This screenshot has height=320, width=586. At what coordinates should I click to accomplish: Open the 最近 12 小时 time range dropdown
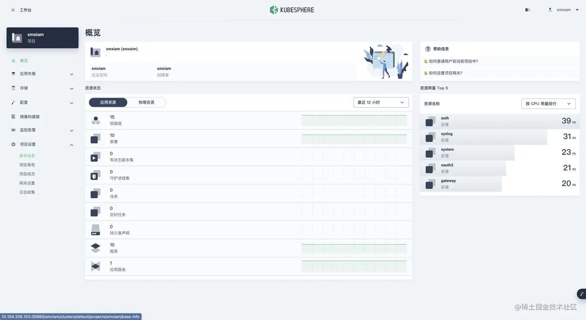coord(381,102)
